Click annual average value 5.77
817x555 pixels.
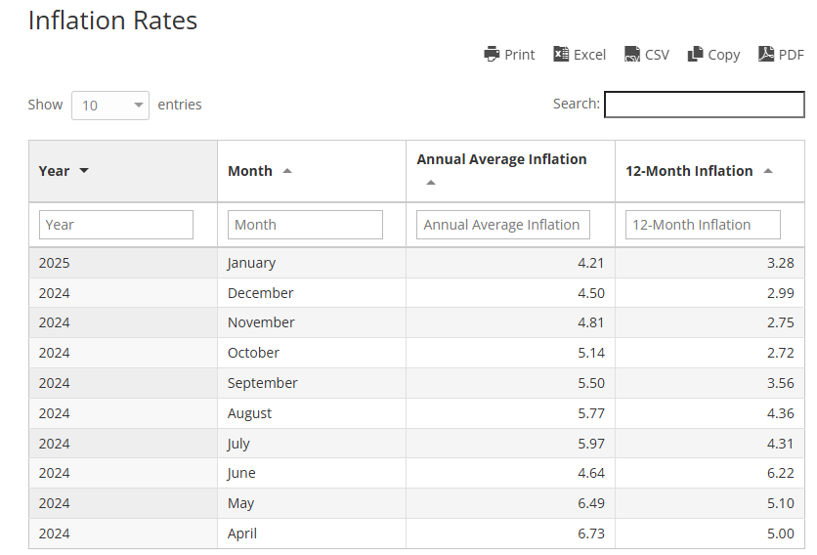pos(591,413)
